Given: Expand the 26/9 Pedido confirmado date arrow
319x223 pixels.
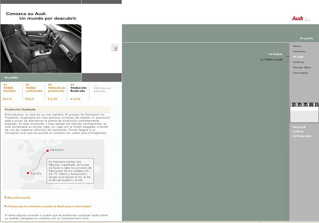Looking at the screenshot, I should tap(26, 99).
